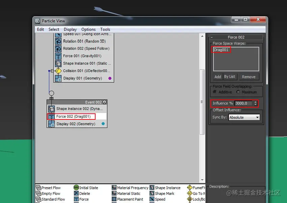The width and height of the screenshot is (287, 203).
Task: Click the Shape Instance 001 operator icon
Action: click(x=58, y=64)
